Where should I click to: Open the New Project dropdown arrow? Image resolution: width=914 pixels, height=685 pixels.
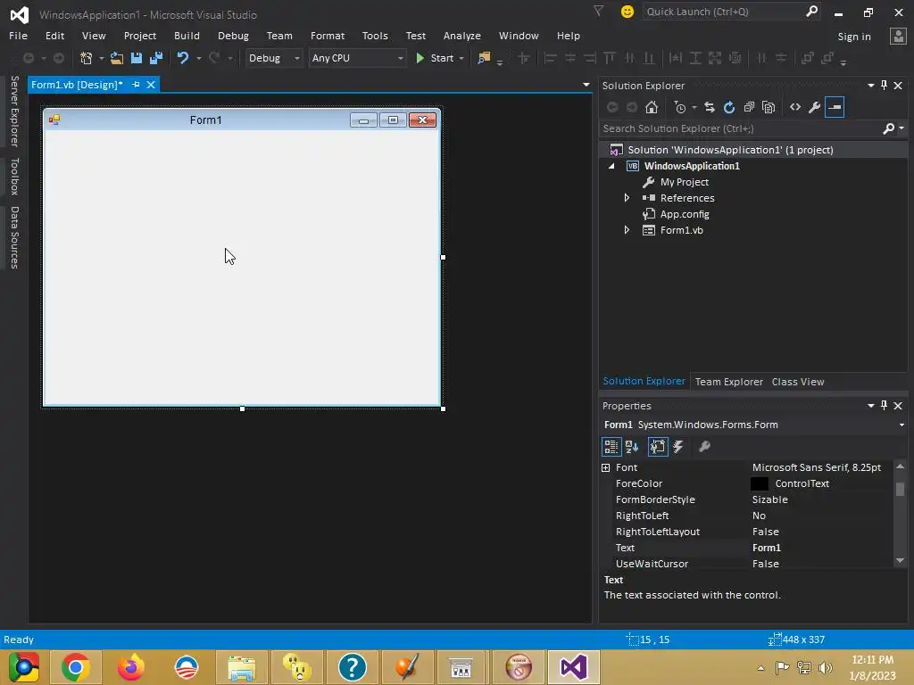tap(101, 58)
